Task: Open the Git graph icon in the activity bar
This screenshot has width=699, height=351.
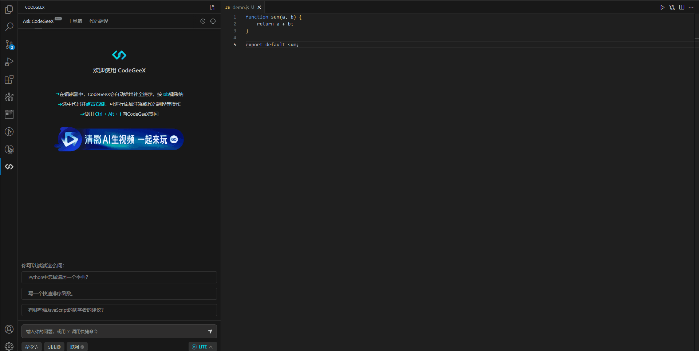Action: point(9,132)
